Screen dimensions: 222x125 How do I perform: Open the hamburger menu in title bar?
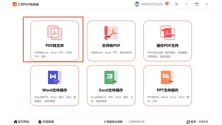pos(176,4)
